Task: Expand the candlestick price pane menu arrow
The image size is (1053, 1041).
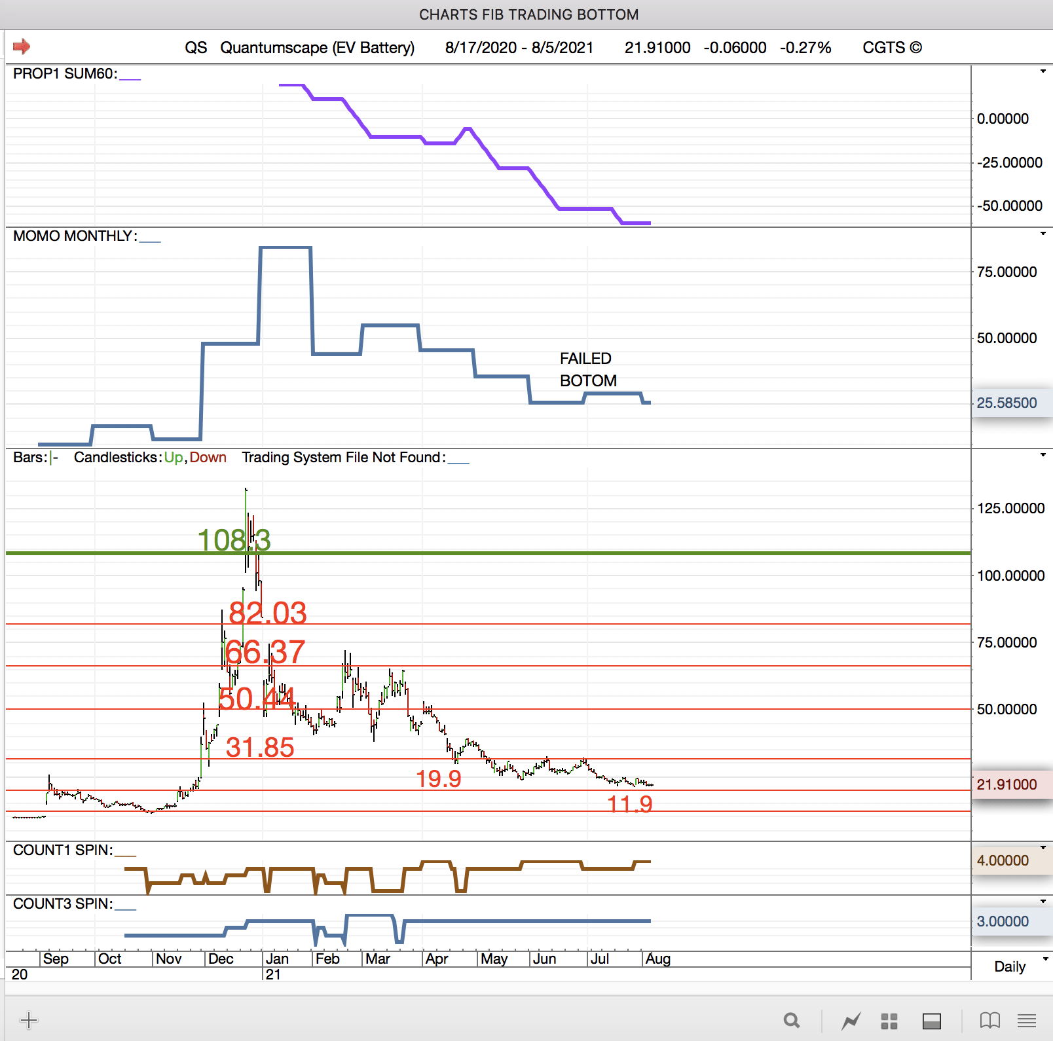Action: [x=1043, y=455]
